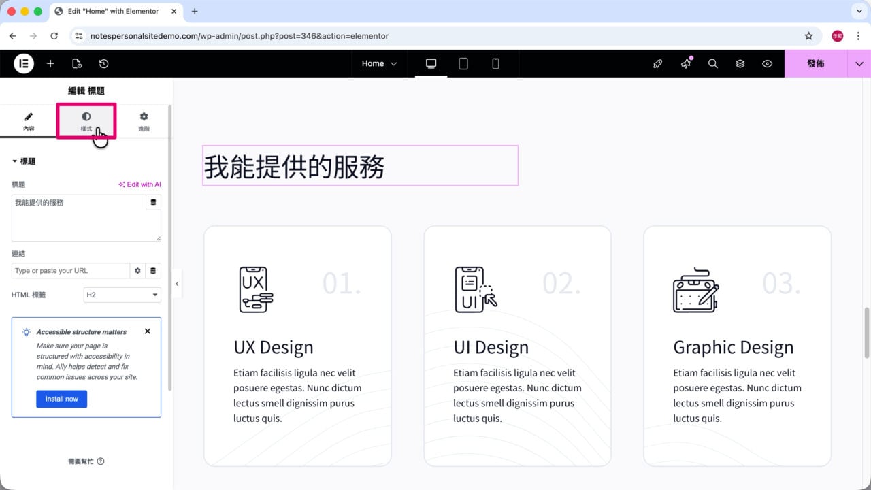
Task: Open the HTML 標籤 H2 dropdown
Action: point(122,295)
